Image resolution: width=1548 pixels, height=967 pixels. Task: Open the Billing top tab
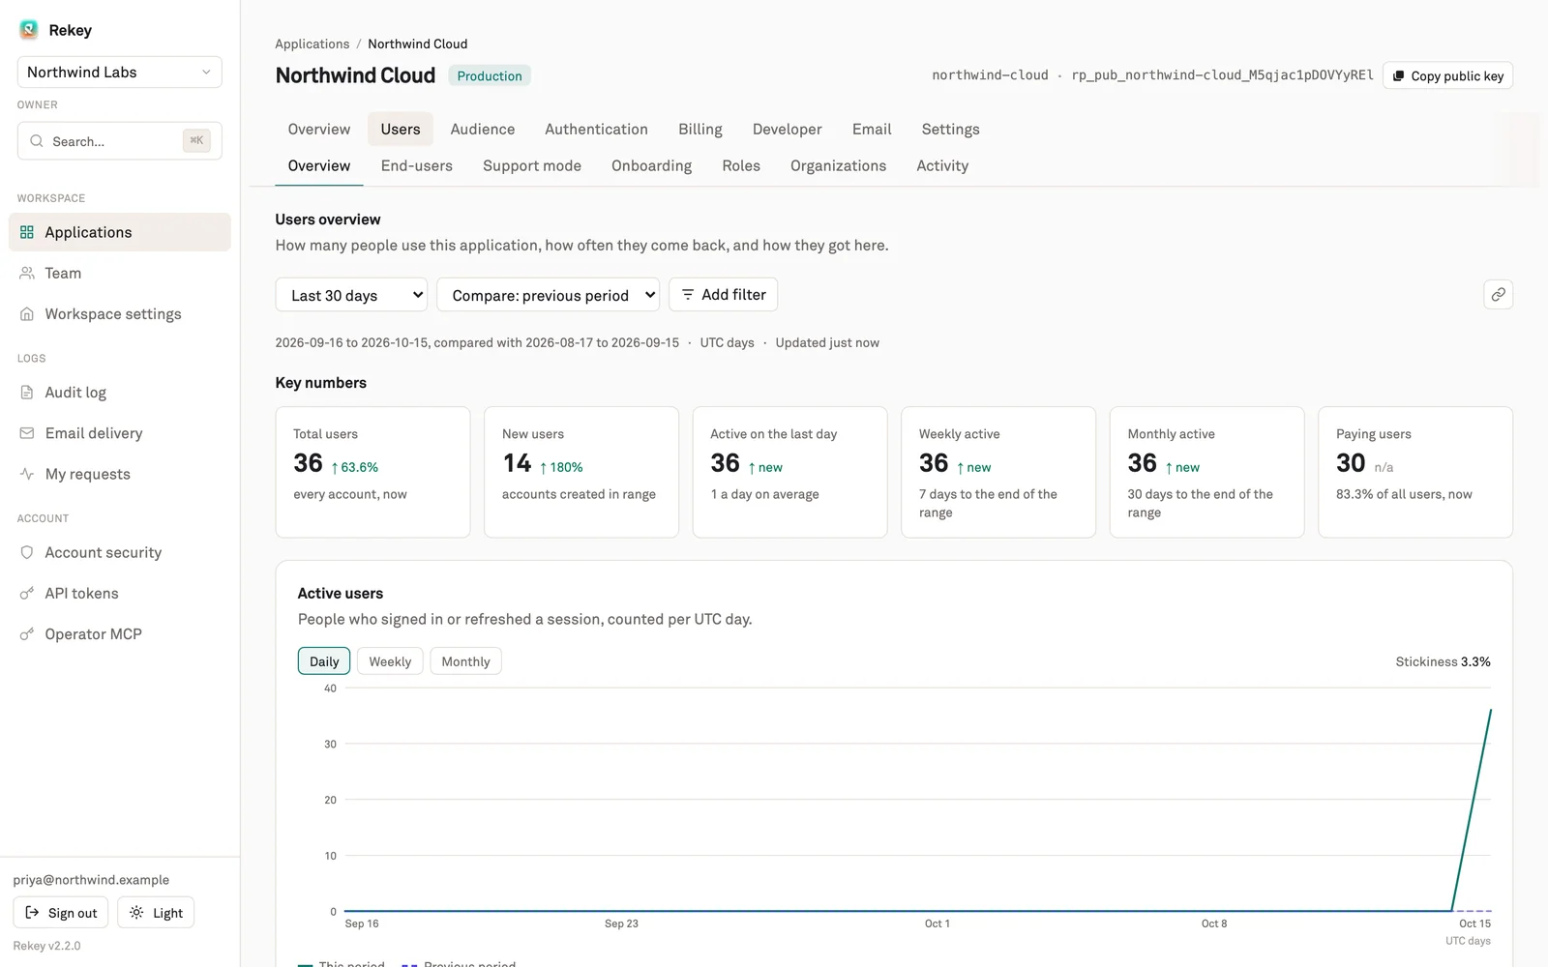point(700,130)
